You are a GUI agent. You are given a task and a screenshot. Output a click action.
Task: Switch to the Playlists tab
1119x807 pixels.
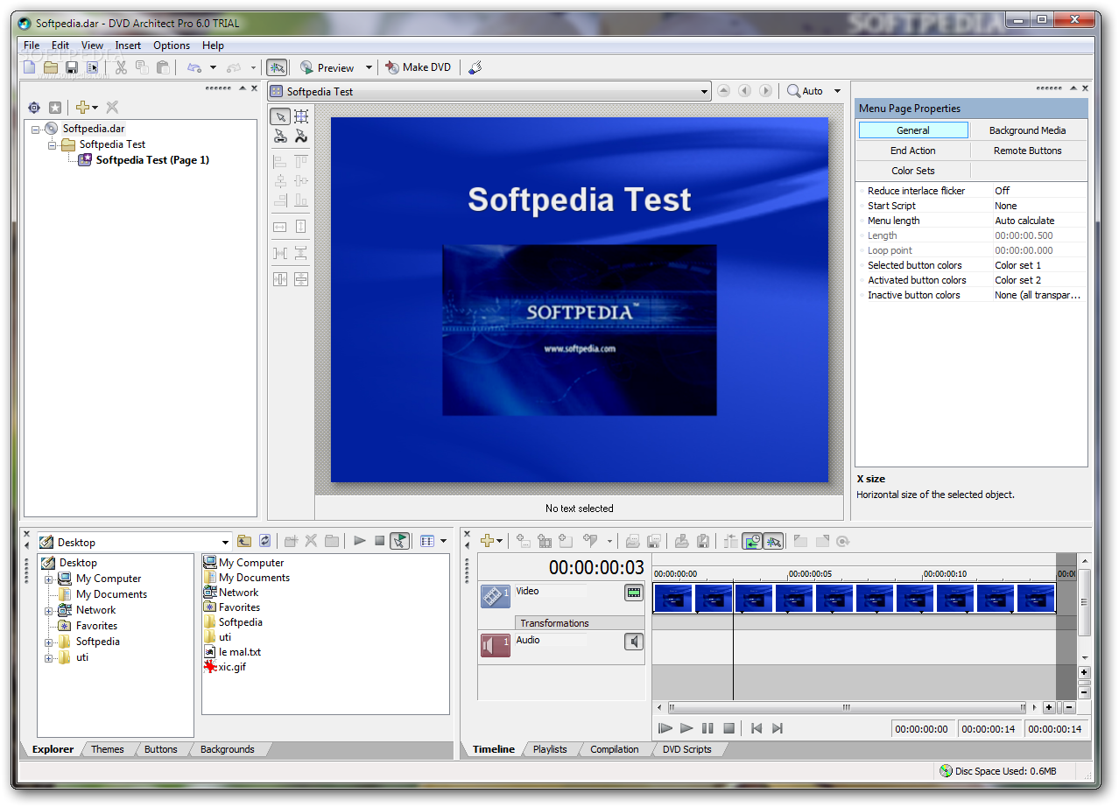click(x=550, y=749)
